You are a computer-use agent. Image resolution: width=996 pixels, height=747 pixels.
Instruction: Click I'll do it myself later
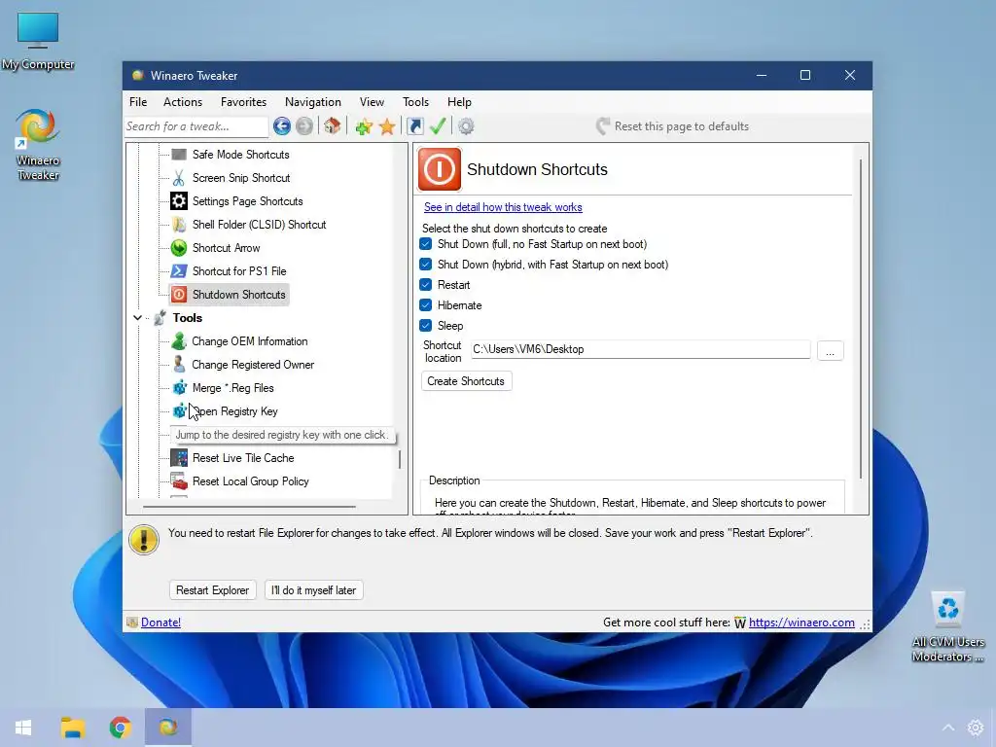[313, 590]
